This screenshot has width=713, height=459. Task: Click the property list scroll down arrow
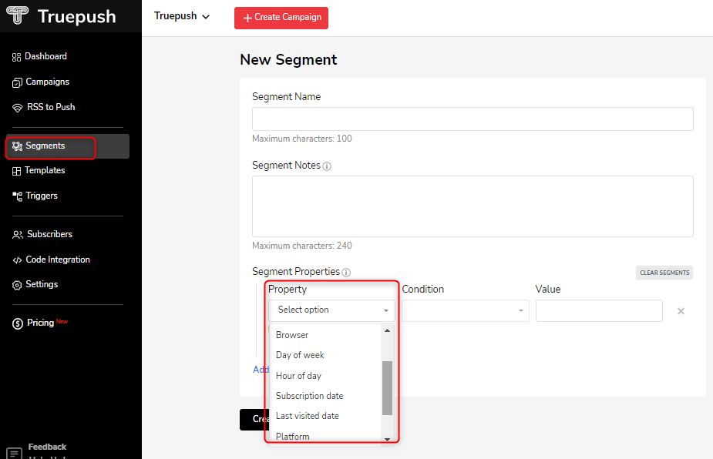point(388,440)
